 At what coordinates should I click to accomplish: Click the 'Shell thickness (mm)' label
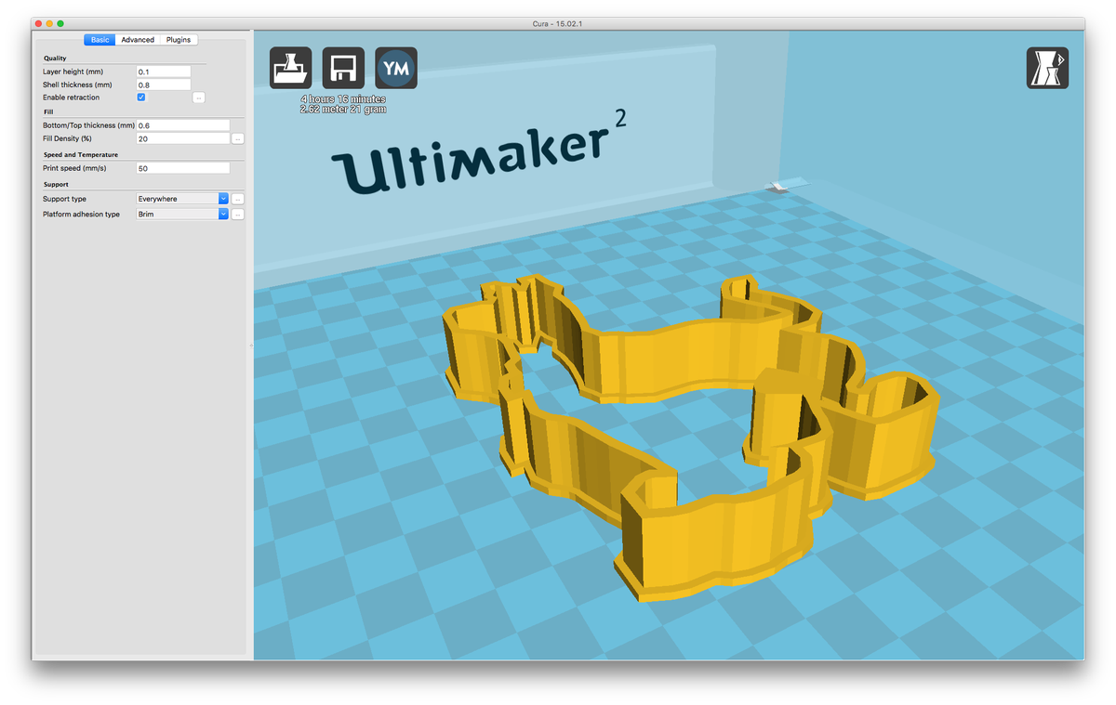(77, 85)
